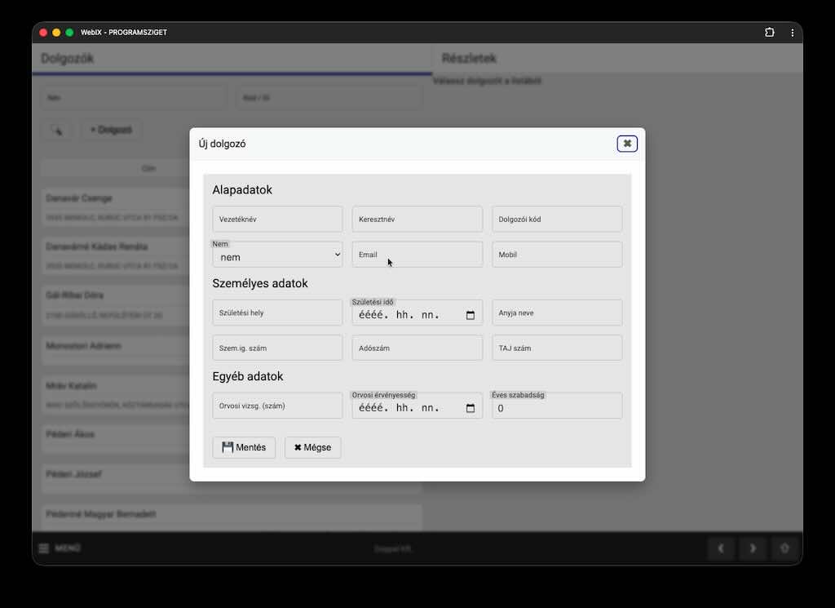Click into the Dolgozói kód field
The image size is (835, 608).
tap(557, 219)
